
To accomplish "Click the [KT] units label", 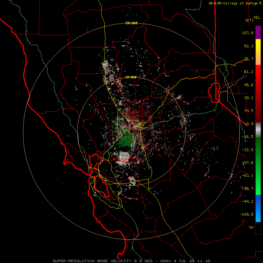I will (250, 20).
